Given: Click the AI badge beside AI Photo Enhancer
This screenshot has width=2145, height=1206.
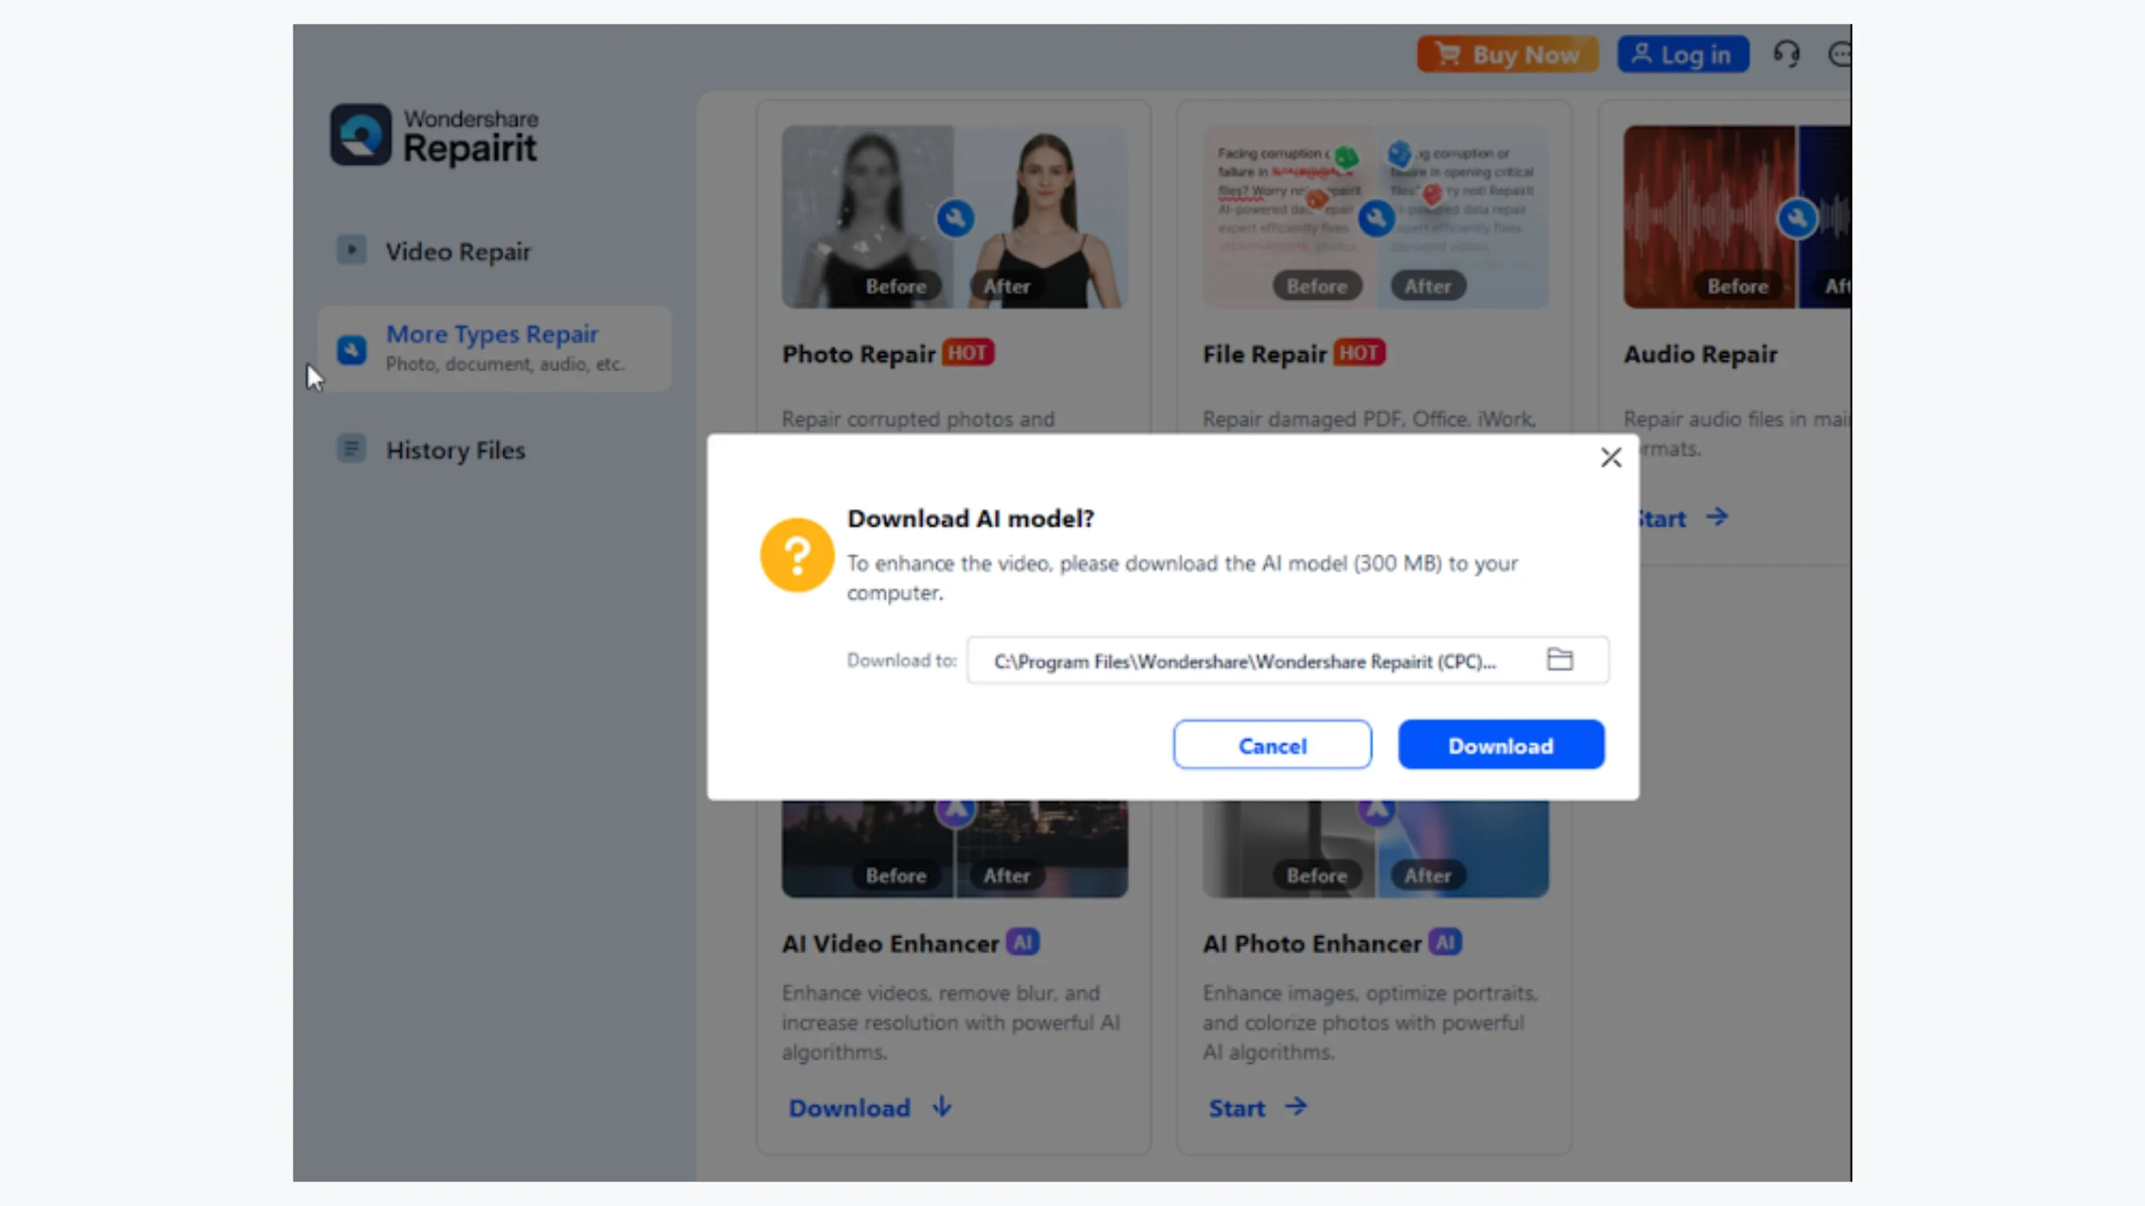Looking at the screenshot, I should (x=1445, y=942).
